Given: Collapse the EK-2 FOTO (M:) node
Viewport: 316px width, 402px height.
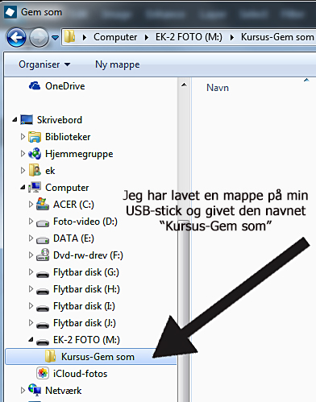Looking at the screenshot, I should point(31,340).
